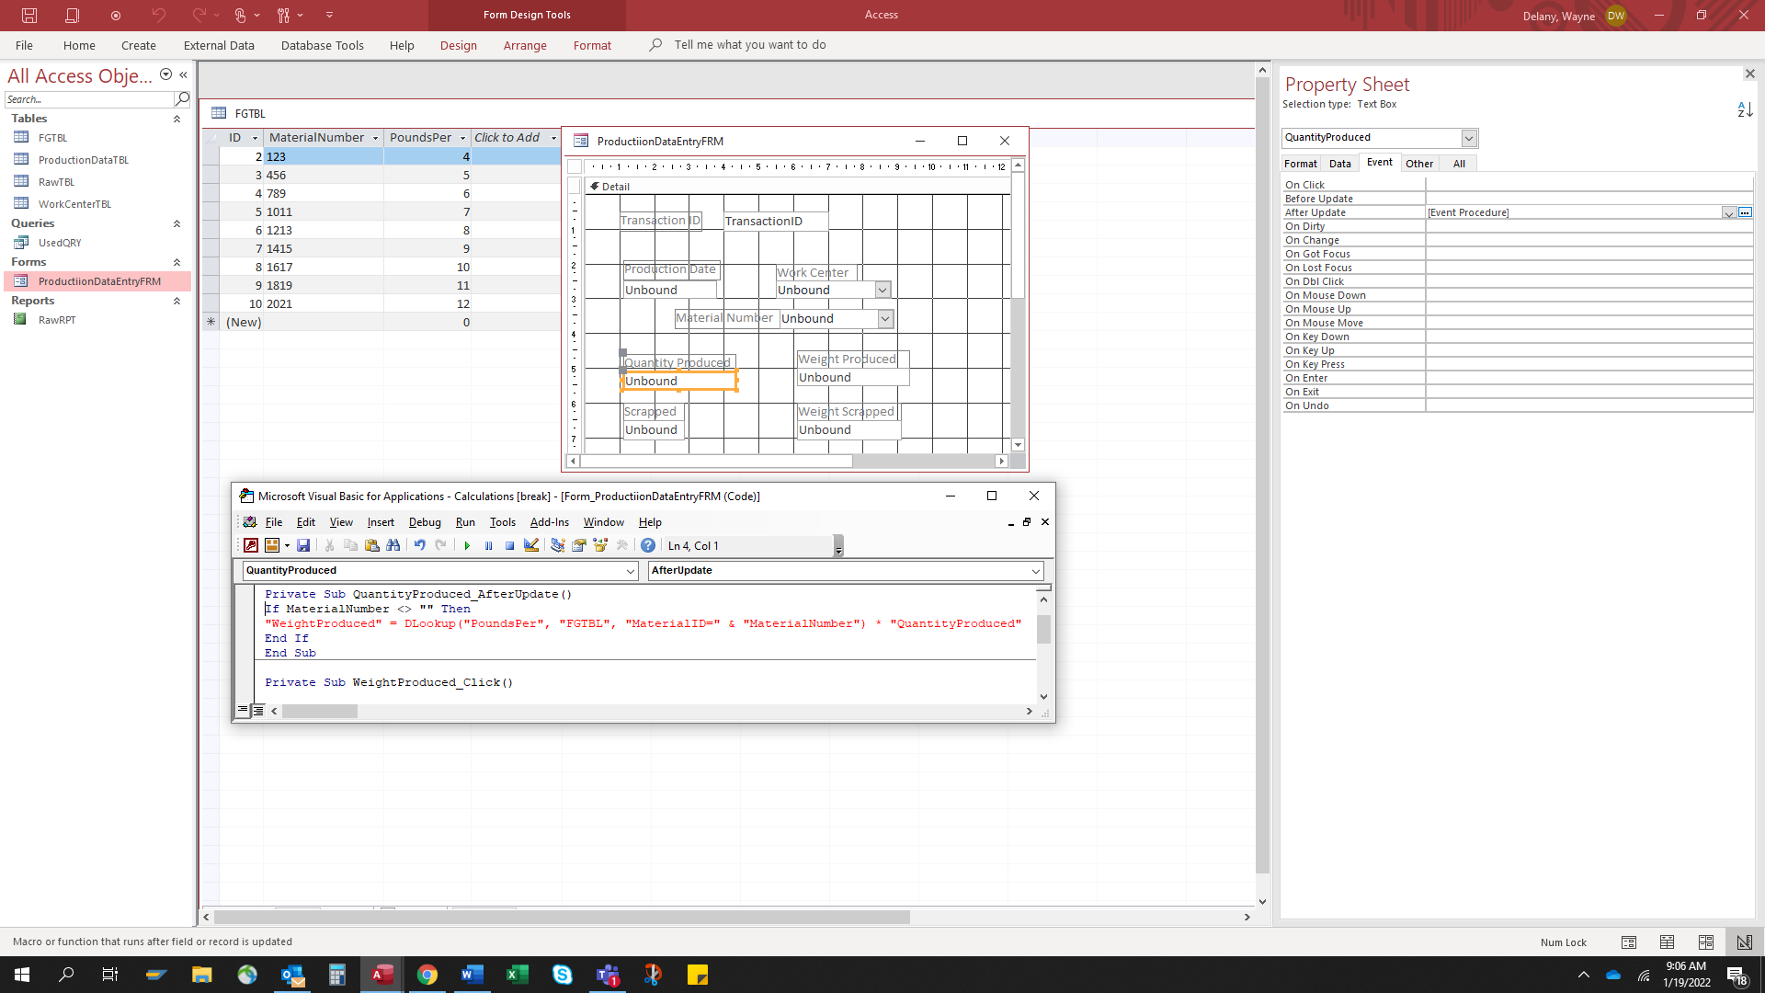This screenshot has width=1765, height=993.
Task: Click the Find (binoculars) icon in VBA
Action: 393,545
